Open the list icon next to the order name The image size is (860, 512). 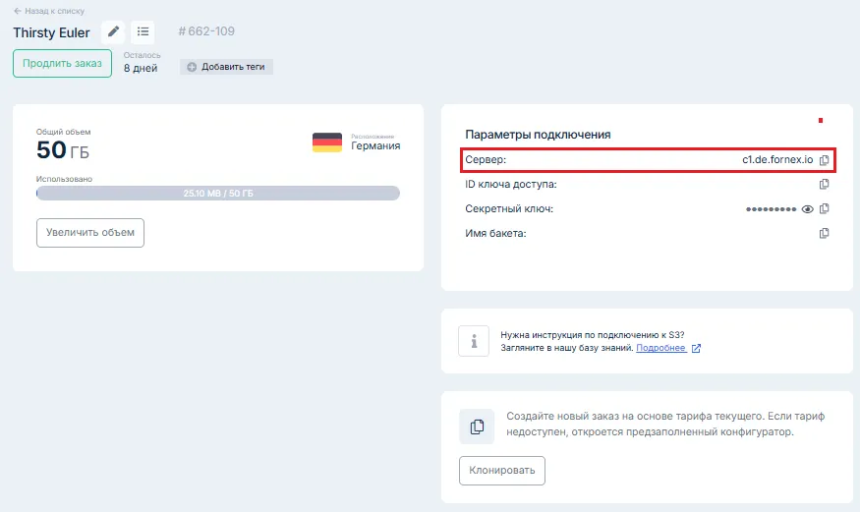[x=143, y=31]
